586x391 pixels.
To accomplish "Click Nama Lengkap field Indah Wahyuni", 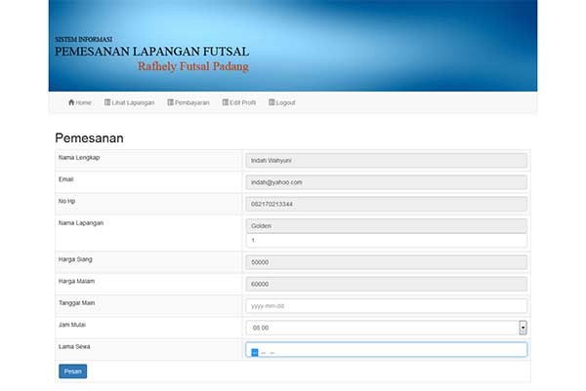I will point(387,161).
